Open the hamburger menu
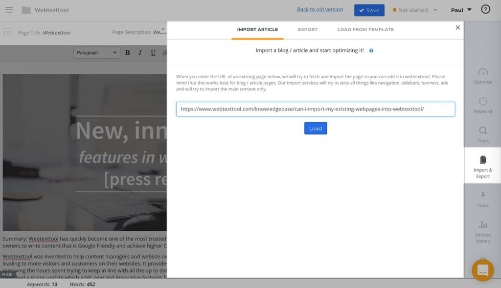This screenshot has height=288, width=501. point(9,10)
